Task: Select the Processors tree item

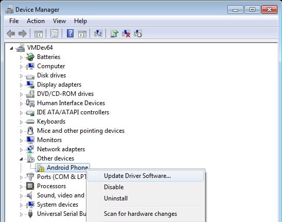Action: (51, 186)
